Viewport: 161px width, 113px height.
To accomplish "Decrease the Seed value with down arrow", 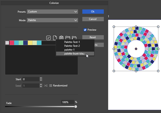I will pos(41,86).
